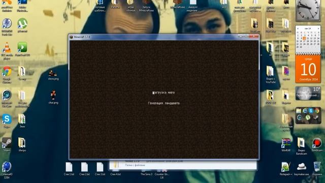
Task: Click Skype icon in launcher gadget
Action: tap(311, 111)
